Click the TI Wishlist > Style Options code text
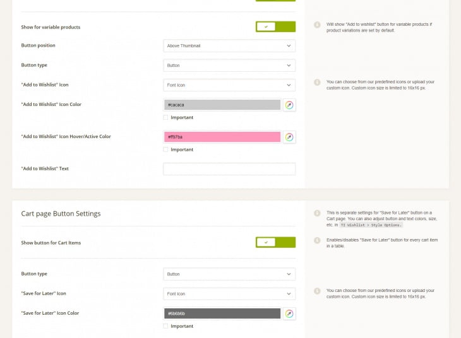 tap(371, 225)
